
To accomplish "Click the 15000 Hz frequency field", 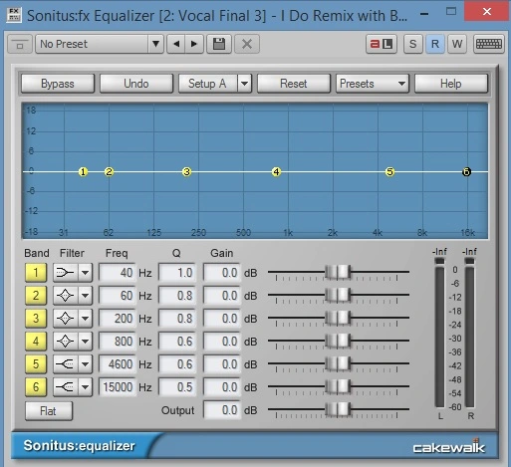I will [118, 387].
